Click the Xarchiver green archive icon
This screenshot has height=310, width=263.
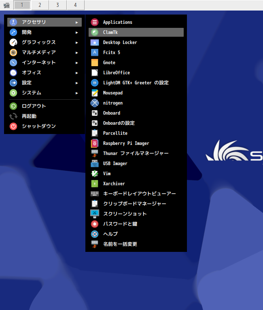pyautogui.click(x=95, y=184)
